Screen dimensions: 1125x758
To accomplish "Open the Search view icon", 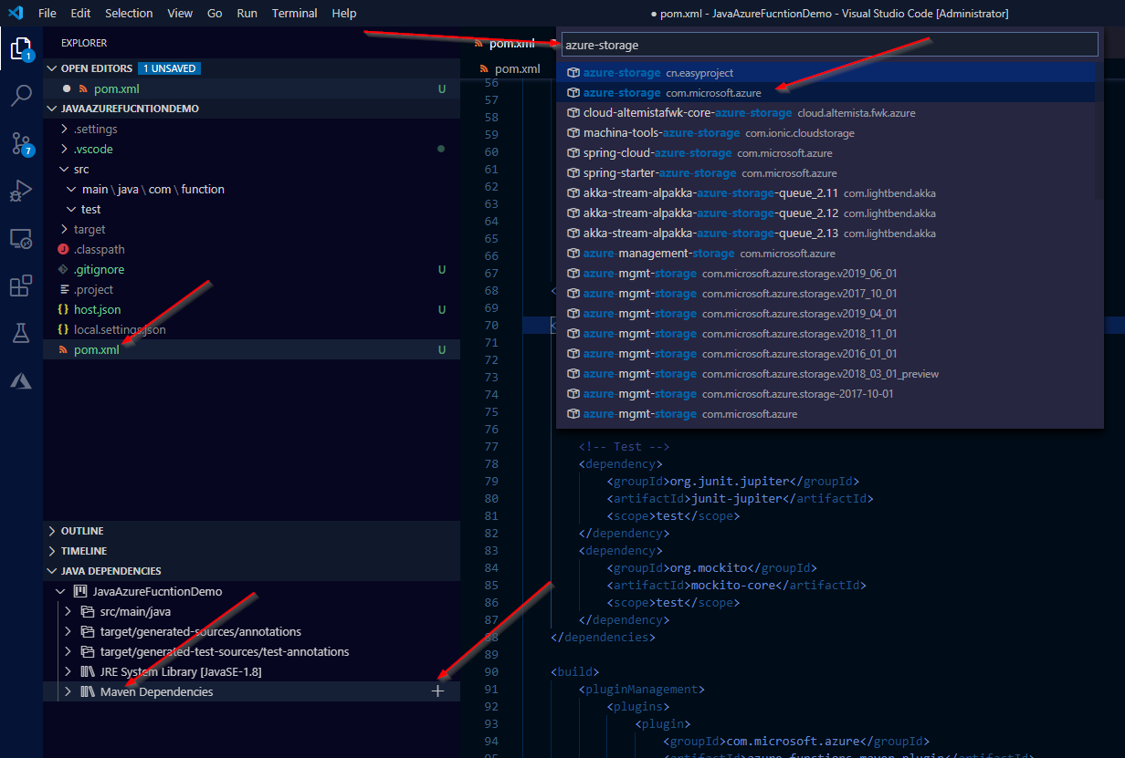I will [21, 96].
